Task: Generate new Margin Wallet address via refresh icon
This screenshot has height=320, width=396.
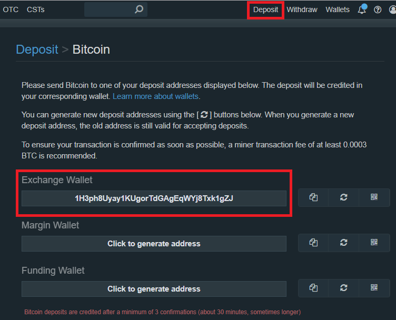Action: (344, 243)
